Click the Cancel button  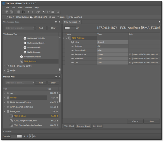tap(135, 121)
